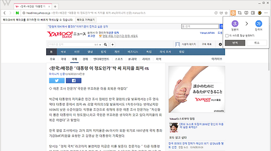The height and width of the screenshot is (151, 271).
Task: Click the reading mode book icon
Action: (x=246, y=13)
